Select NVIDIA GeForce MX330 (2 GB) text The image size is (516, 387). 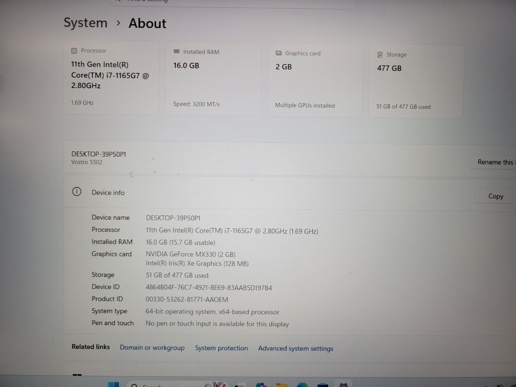click(191, 254)
